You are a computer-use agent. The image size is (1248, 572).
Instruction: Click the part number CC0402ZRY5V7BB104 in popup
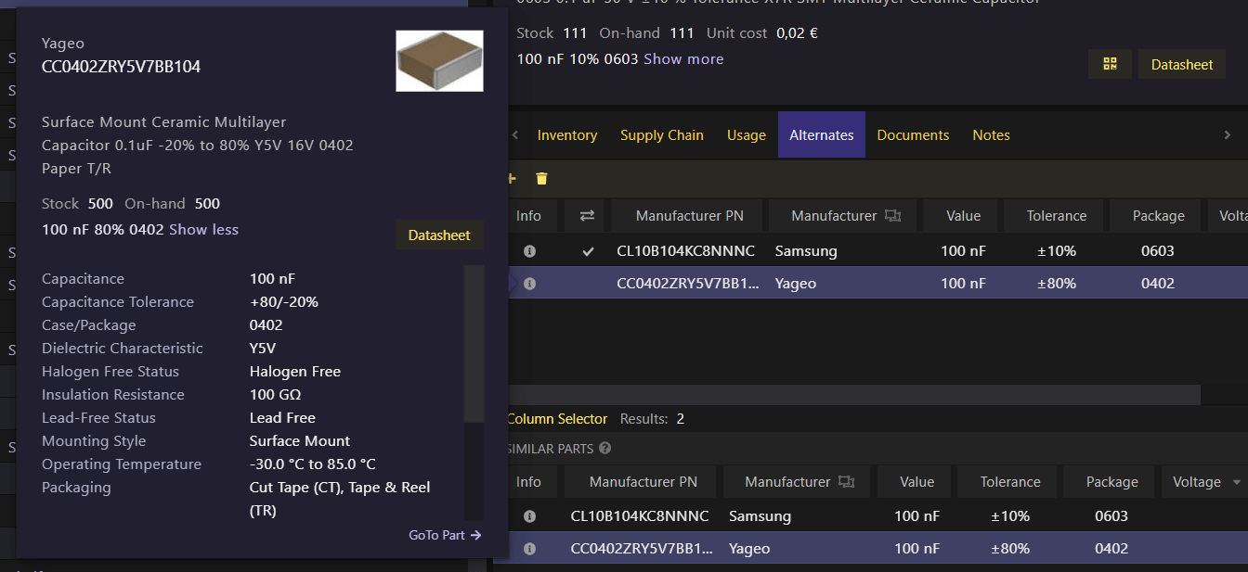(x=121, y=67)
